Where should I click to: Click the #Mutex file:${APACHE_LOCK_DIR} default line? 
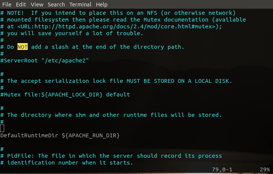coord(65,95)
